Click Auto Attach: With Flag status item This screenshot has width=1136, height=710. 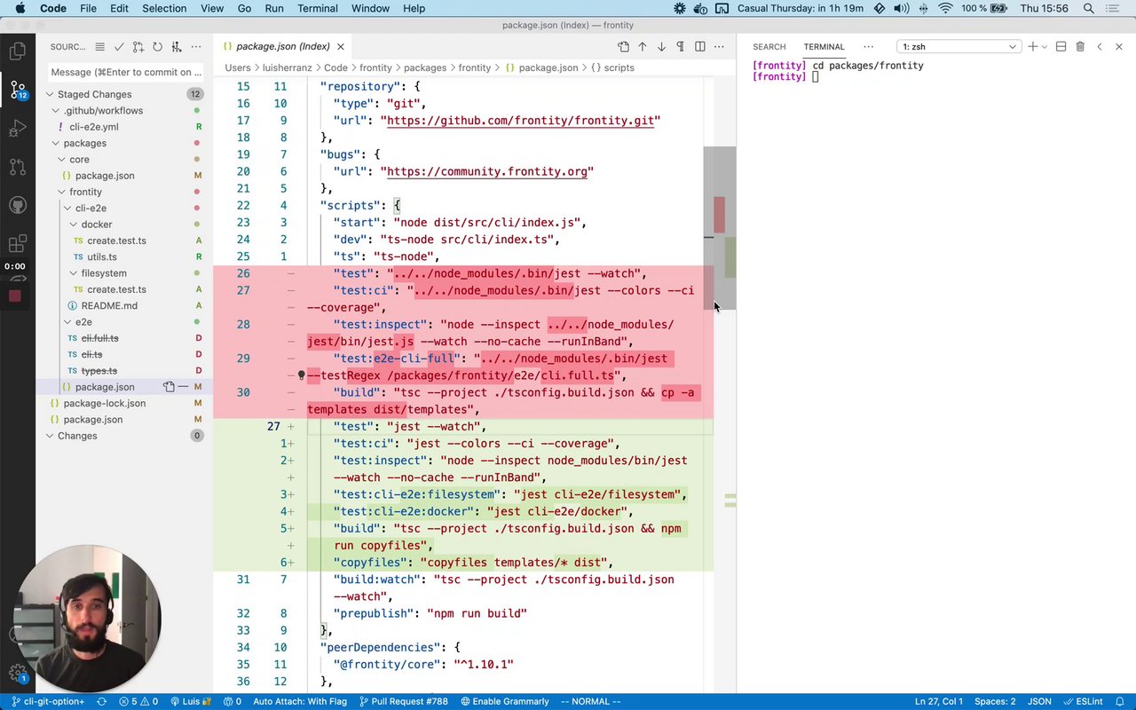click(x=300, y=701)
